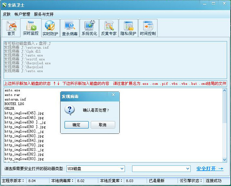Click the file list scroll up arrow
Viewport: 231px width, 186px height.
tap(224, 90)
